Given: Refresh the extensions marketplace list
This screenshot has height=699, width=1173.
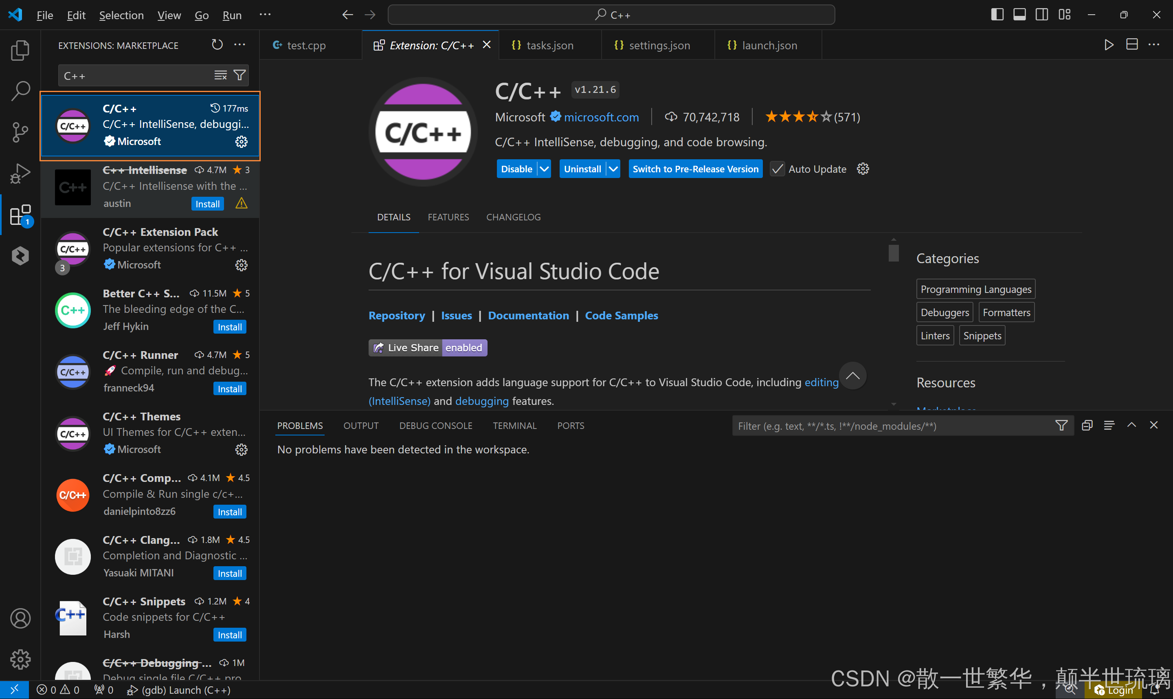Looking at the screenshot, I should coord(217,45).
